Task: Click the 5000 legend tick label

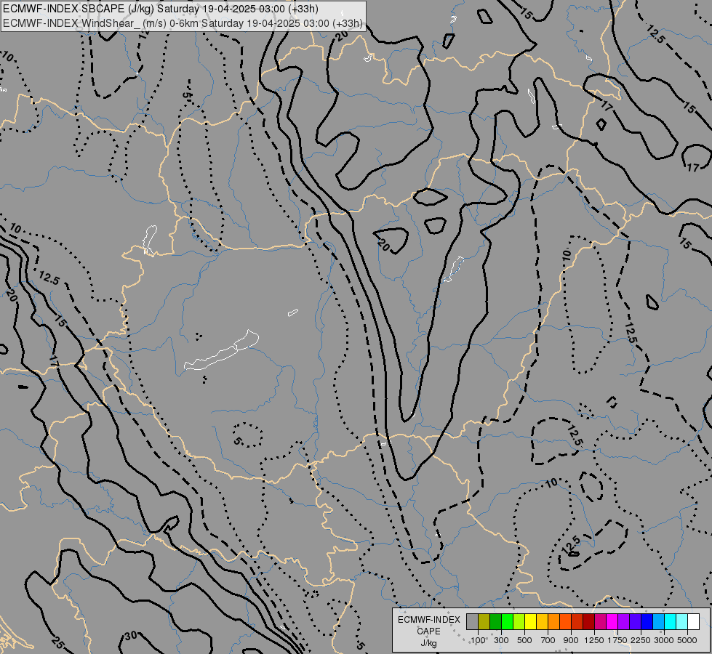Action: [687, 640]
